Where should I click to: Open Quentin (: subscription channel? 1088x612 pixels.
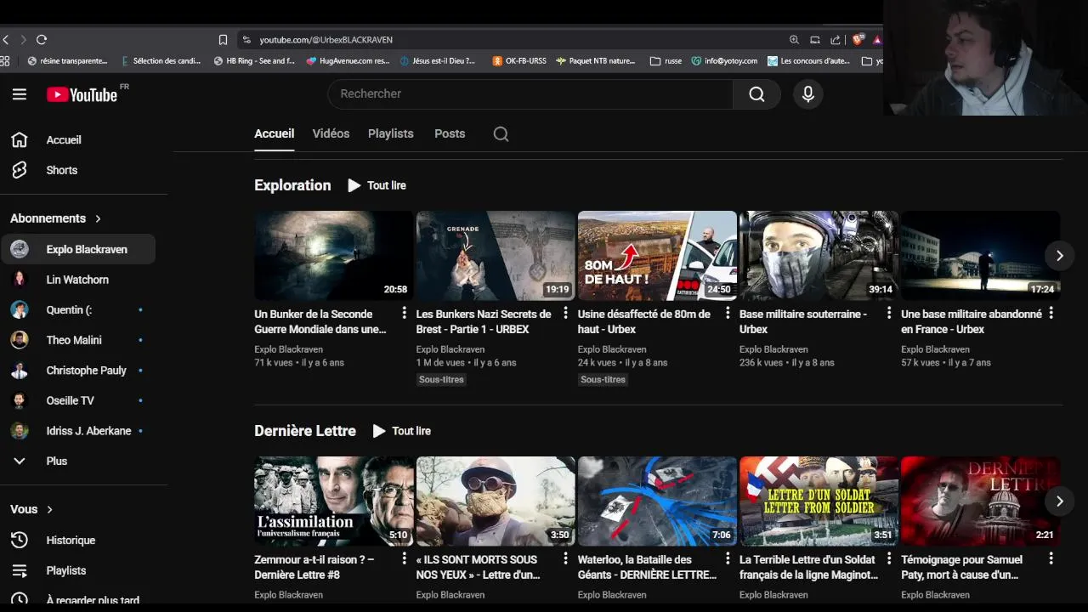[x=77, y=309]
